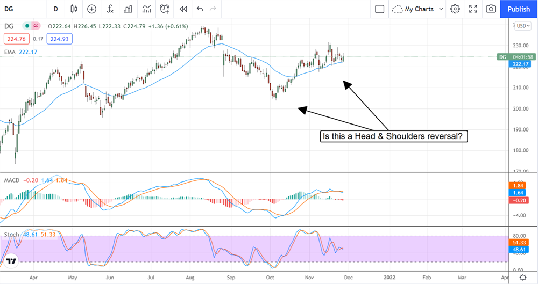
Task: Open the candlestick chart style selector
Action: coord(74,9)
